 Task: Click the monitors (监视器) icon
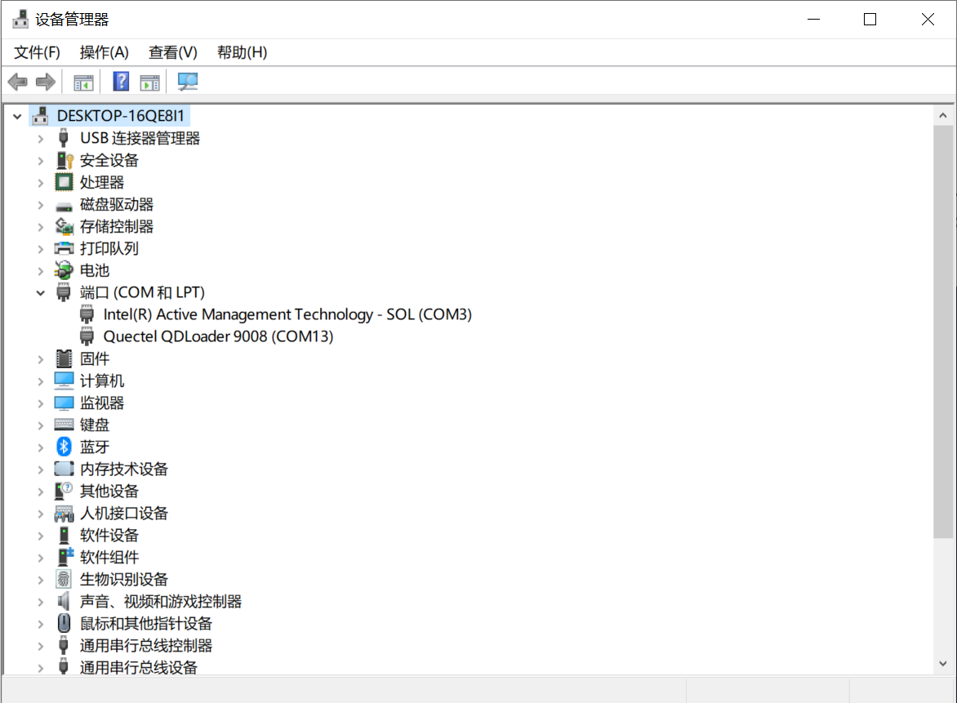point(64,403)
